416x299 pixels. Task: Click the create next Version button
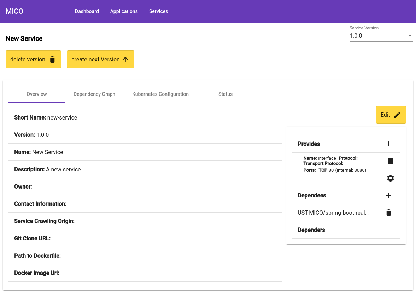100,60
